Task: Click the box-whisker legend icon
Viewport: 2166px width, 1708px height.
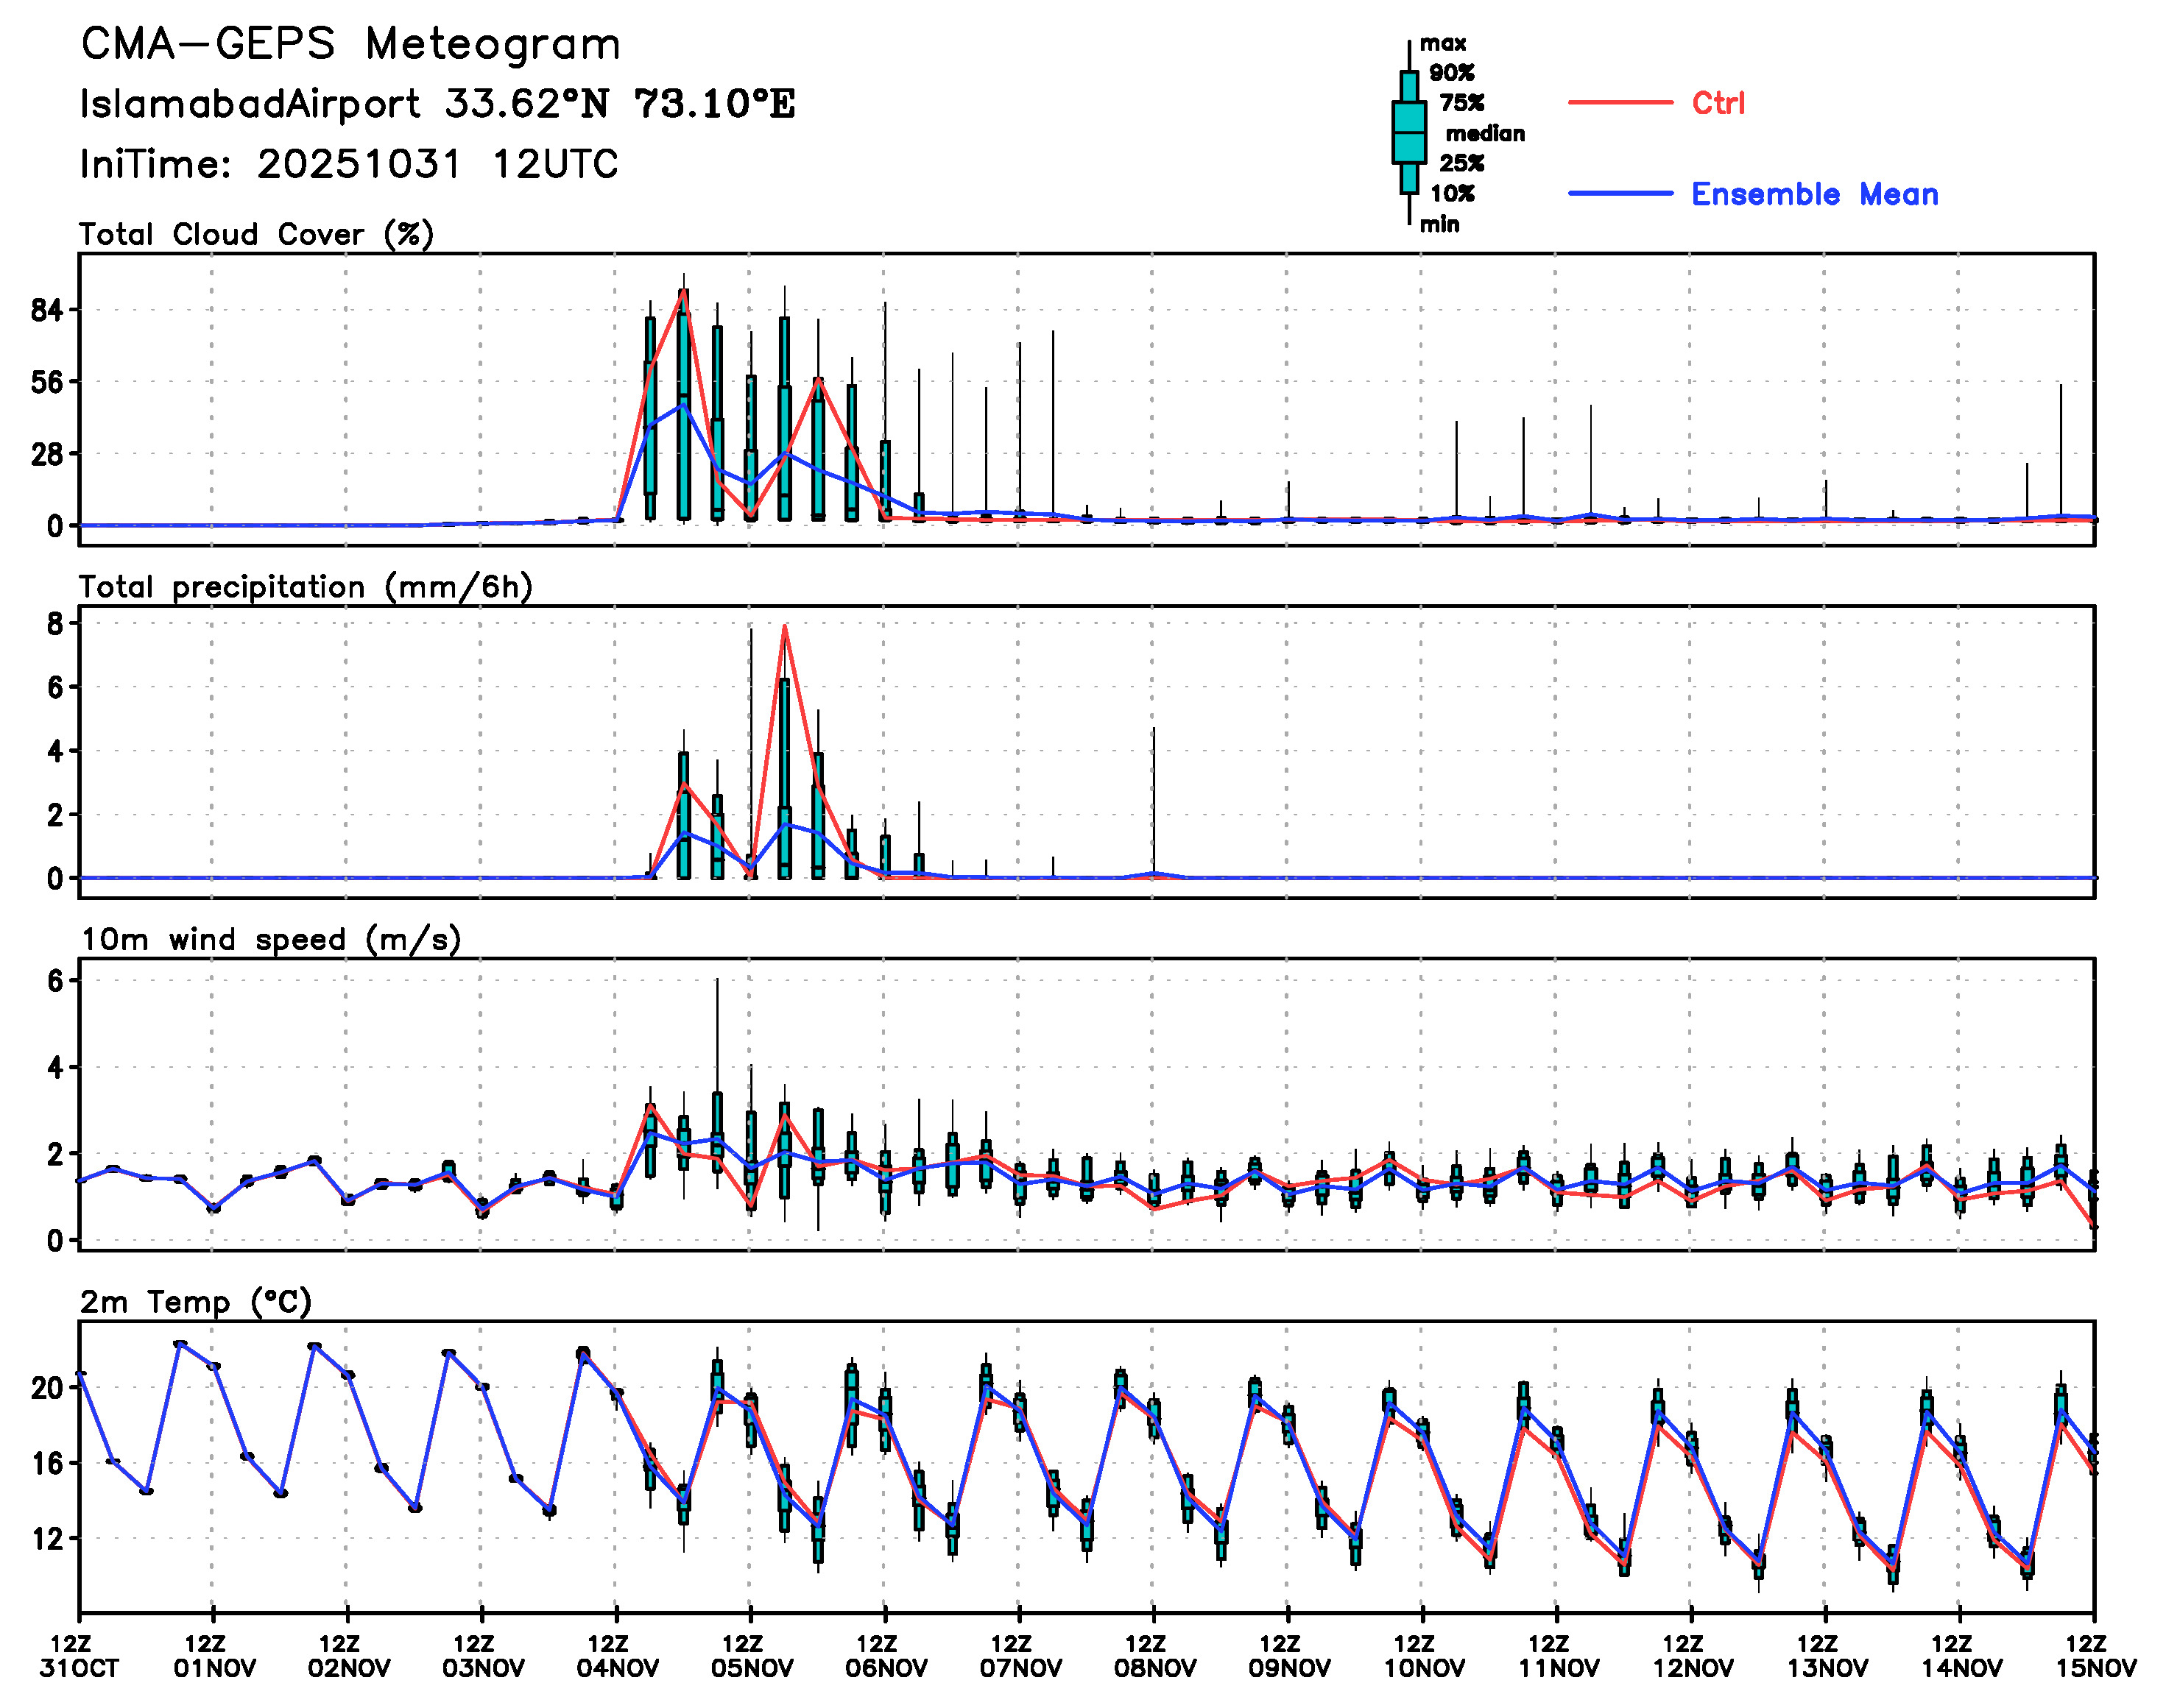Action: pyautogui.click(x=1408, y=132)
